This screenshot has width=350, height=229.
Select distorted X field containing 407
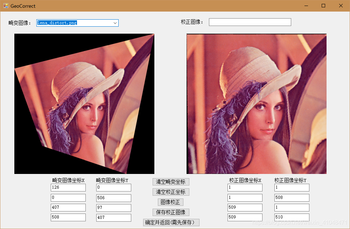click(68, 207)
